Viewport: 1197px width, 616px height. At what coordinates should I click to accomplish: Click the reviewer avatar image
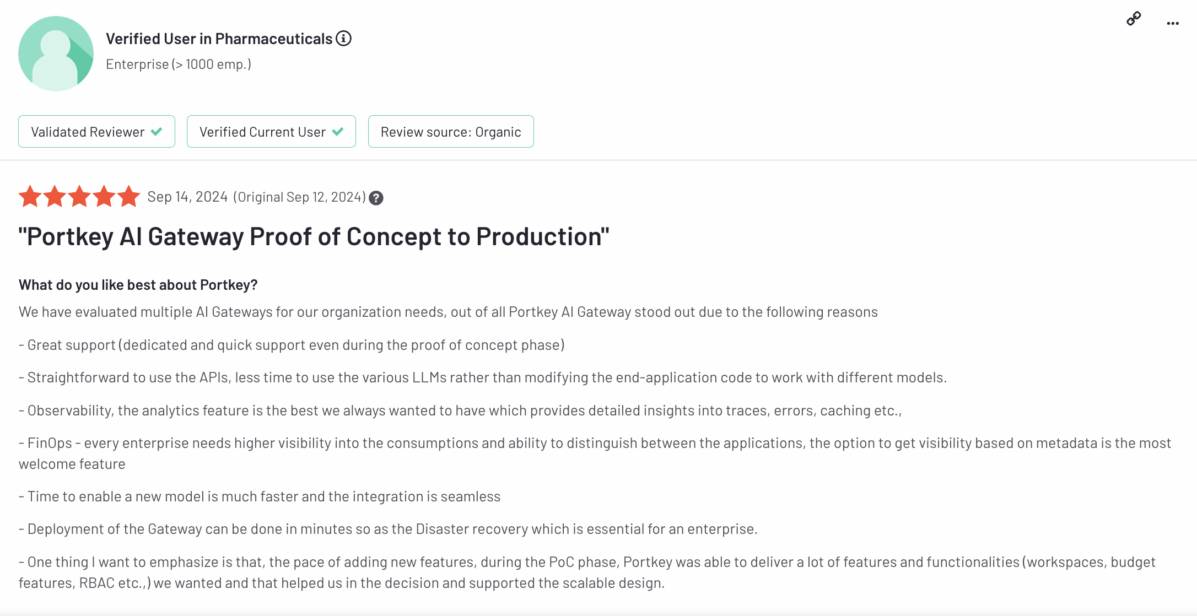pos(56,53)
